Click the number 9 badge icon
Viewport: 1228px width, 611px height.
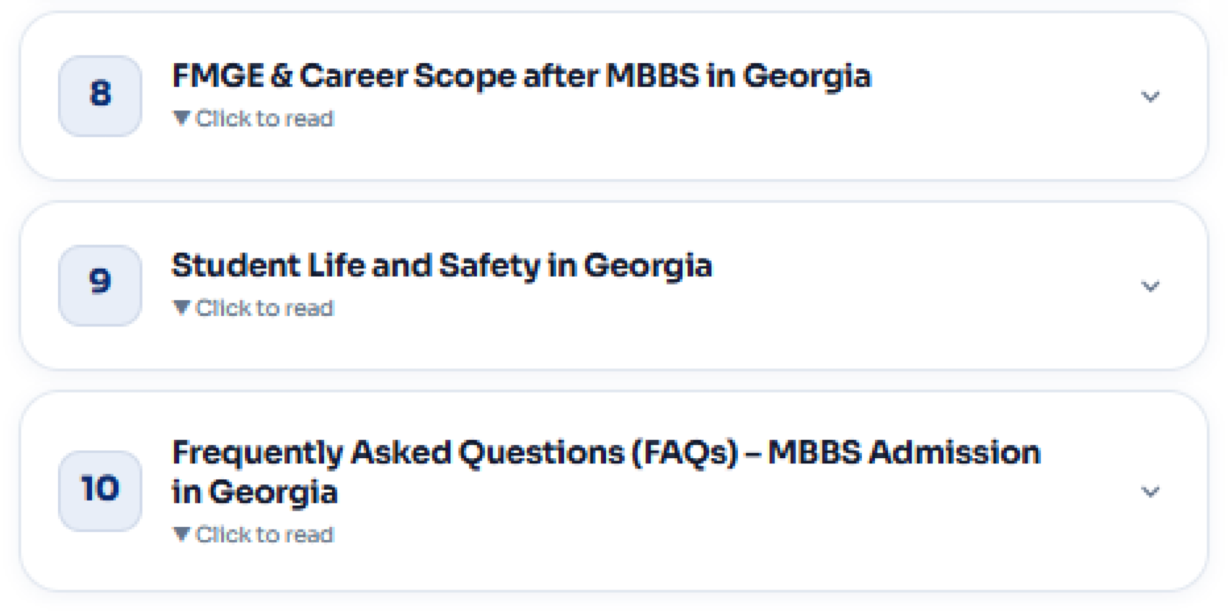click(x=100, y=285)
